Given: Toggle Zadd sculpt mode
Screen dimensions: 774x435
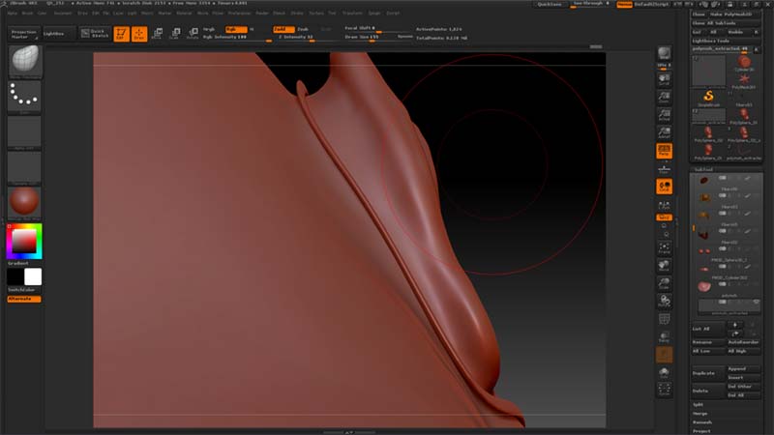Looking at the screenshot, I should pos(281,29).
